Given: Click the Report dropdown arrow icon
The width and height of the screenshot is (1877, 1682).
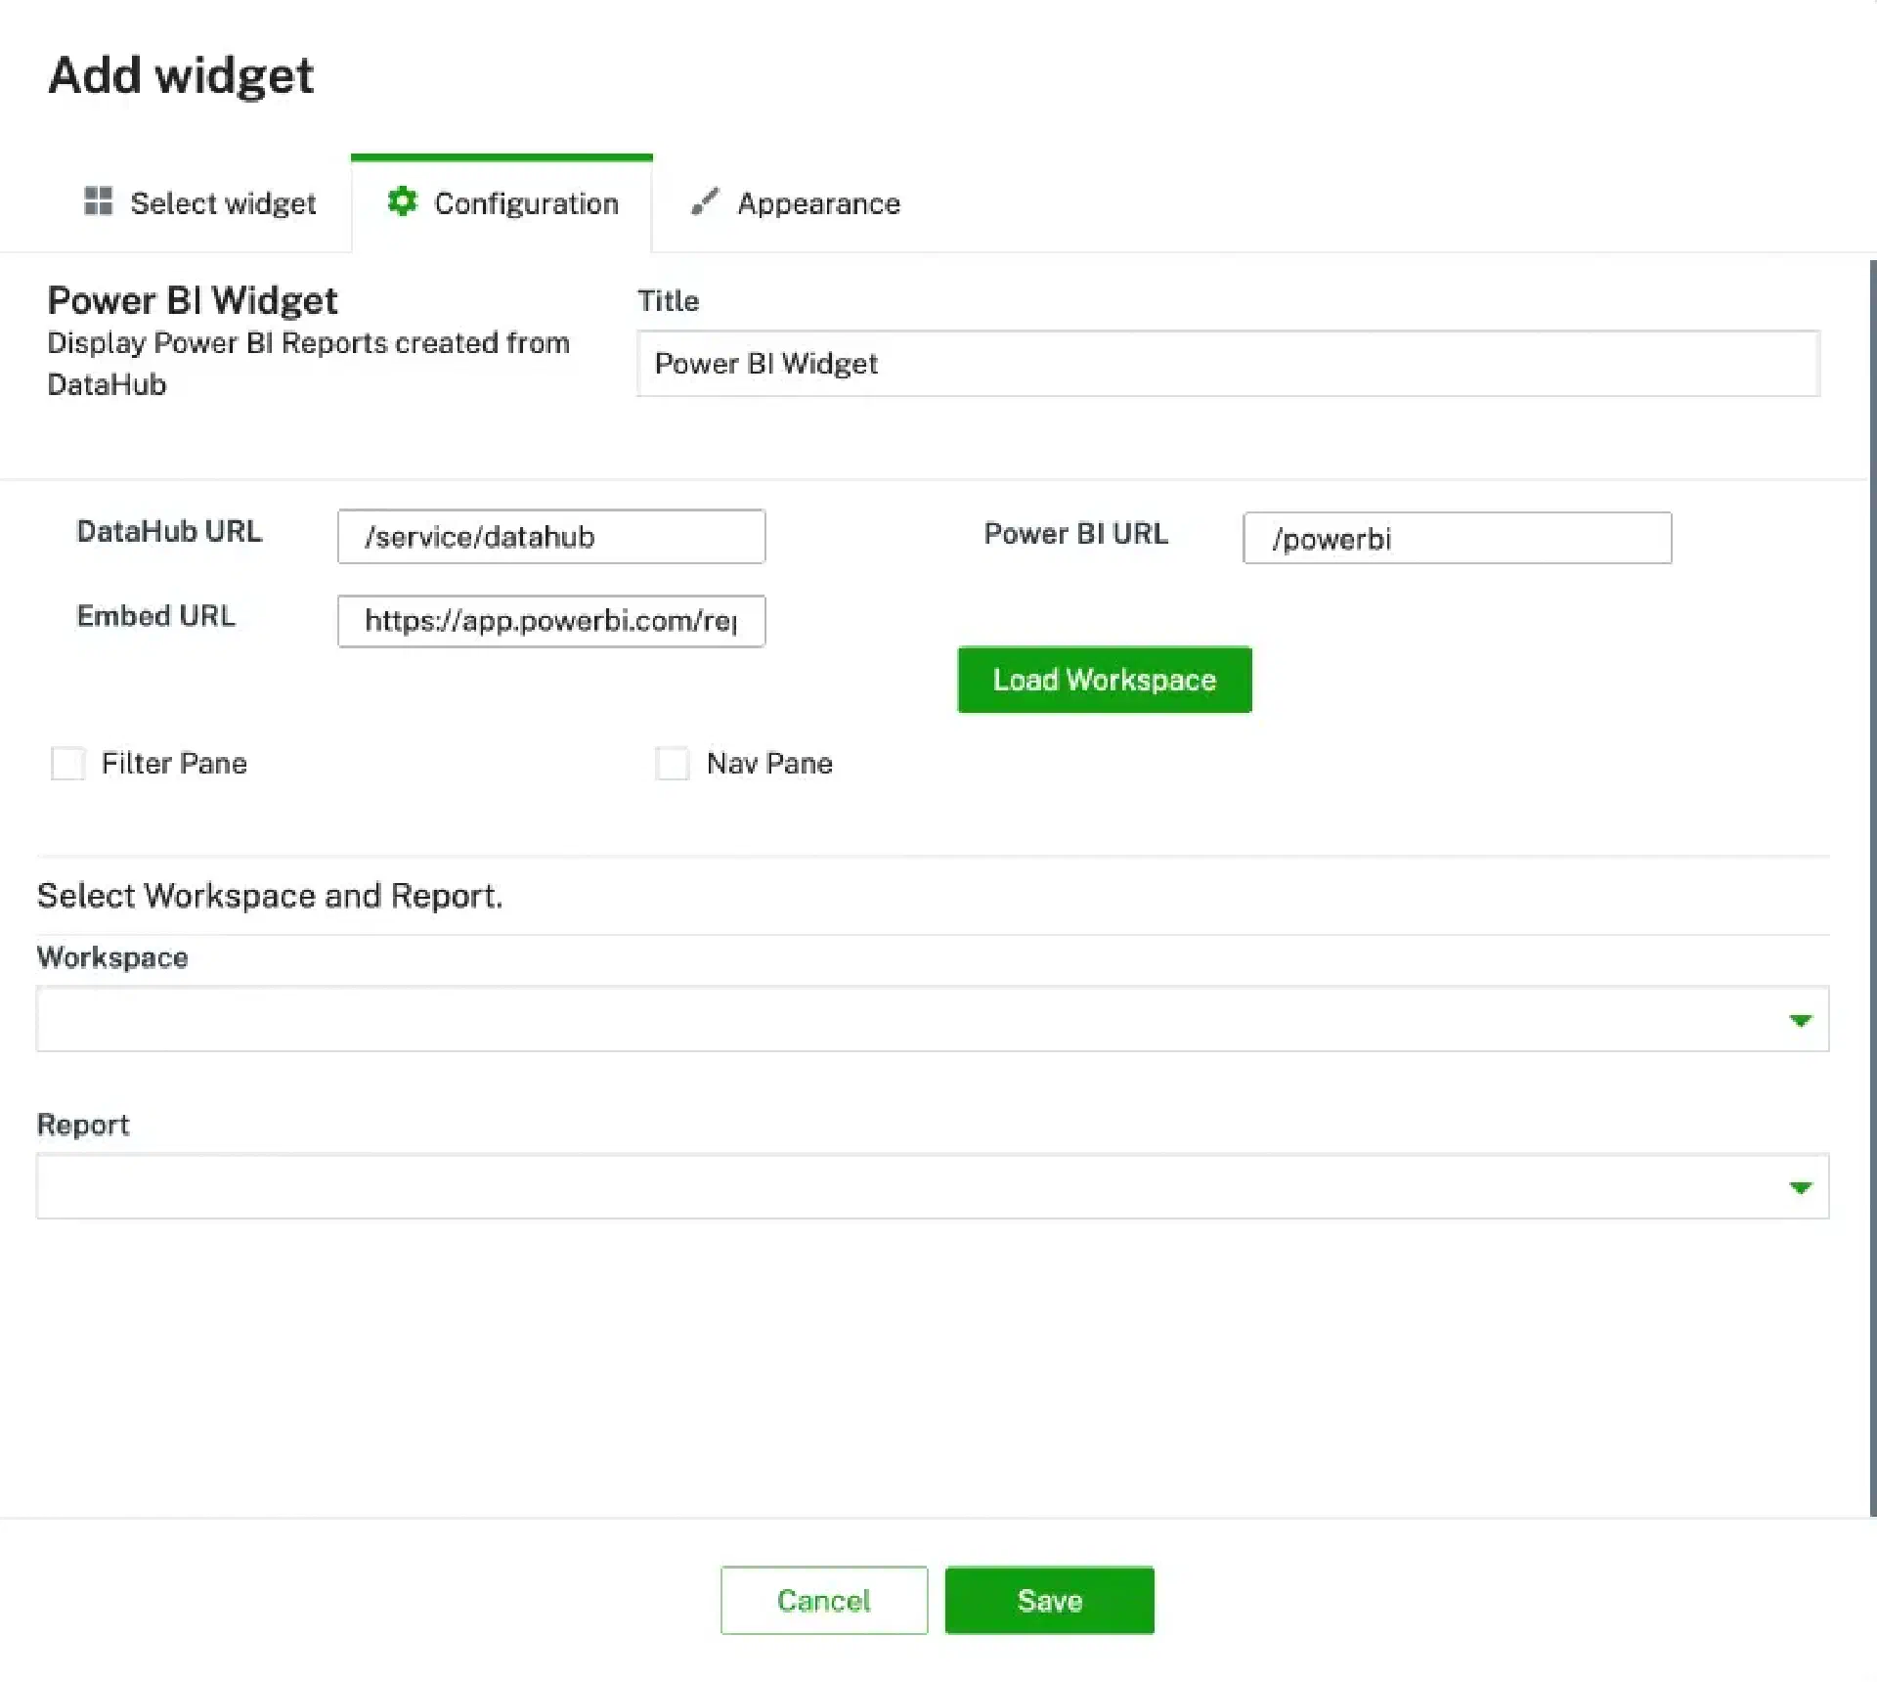Looking at the screenshot, I should tap(1800, 1187).
